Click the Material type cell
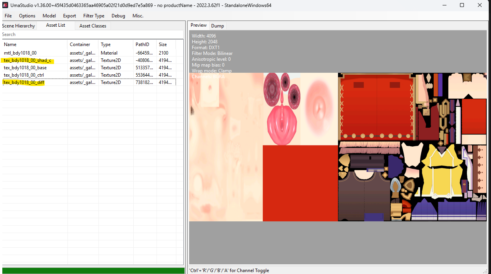 tap(109, 53)
